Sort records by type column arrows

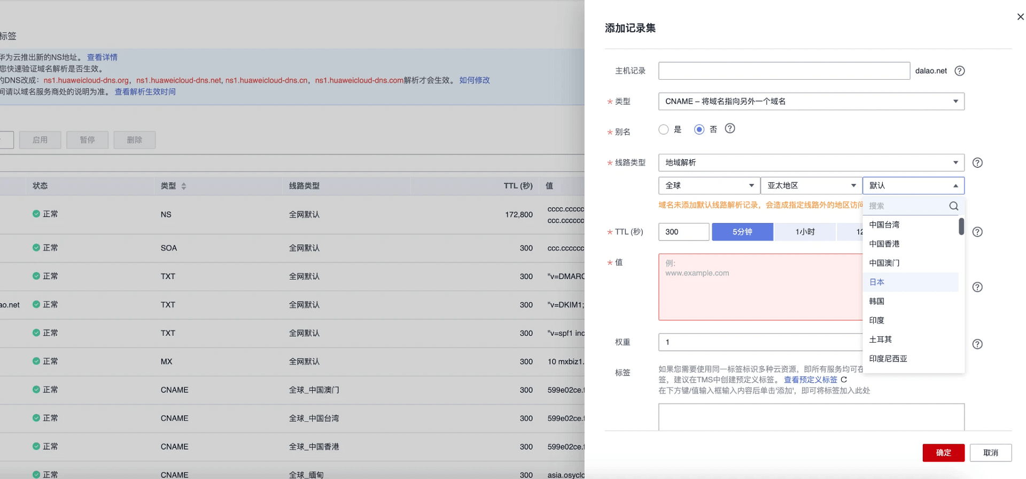[x=184, y=186]
